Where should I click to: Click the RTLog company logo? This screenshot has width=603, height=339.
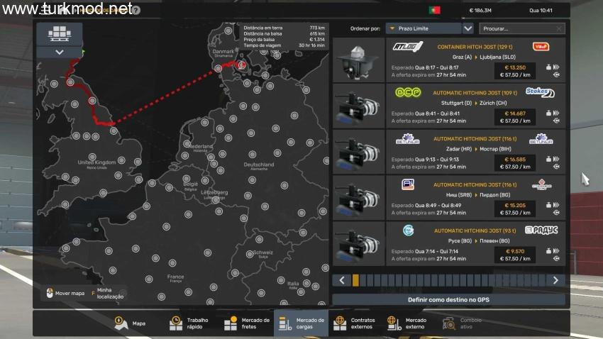[408, 47]
